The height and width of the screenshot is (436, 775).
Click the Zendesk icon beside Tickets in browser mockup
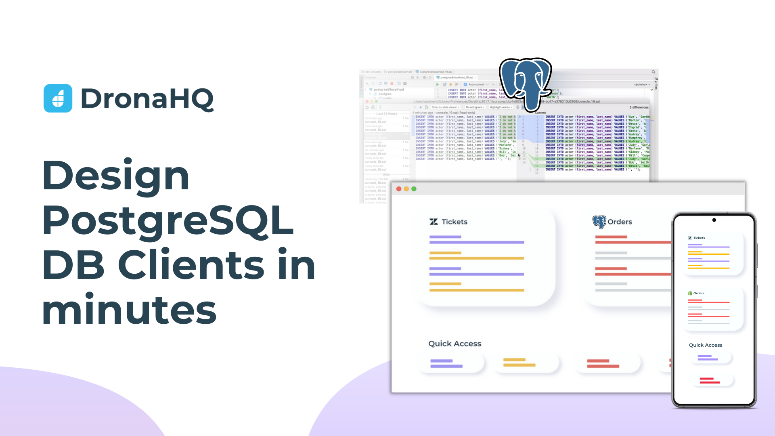tap(434, 222)
